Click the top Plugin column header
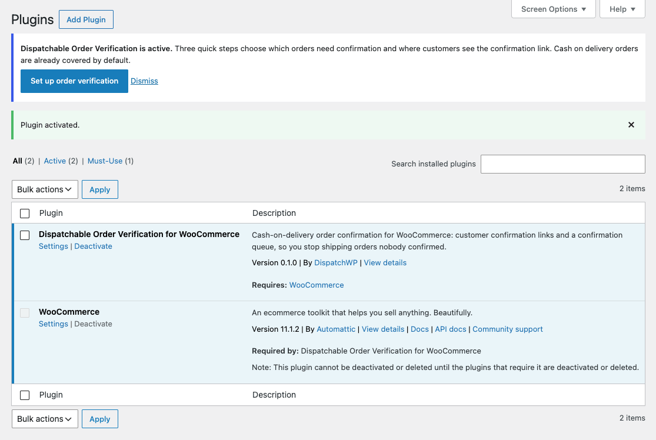The image size is (656, 440). click(x=51, y=213)
